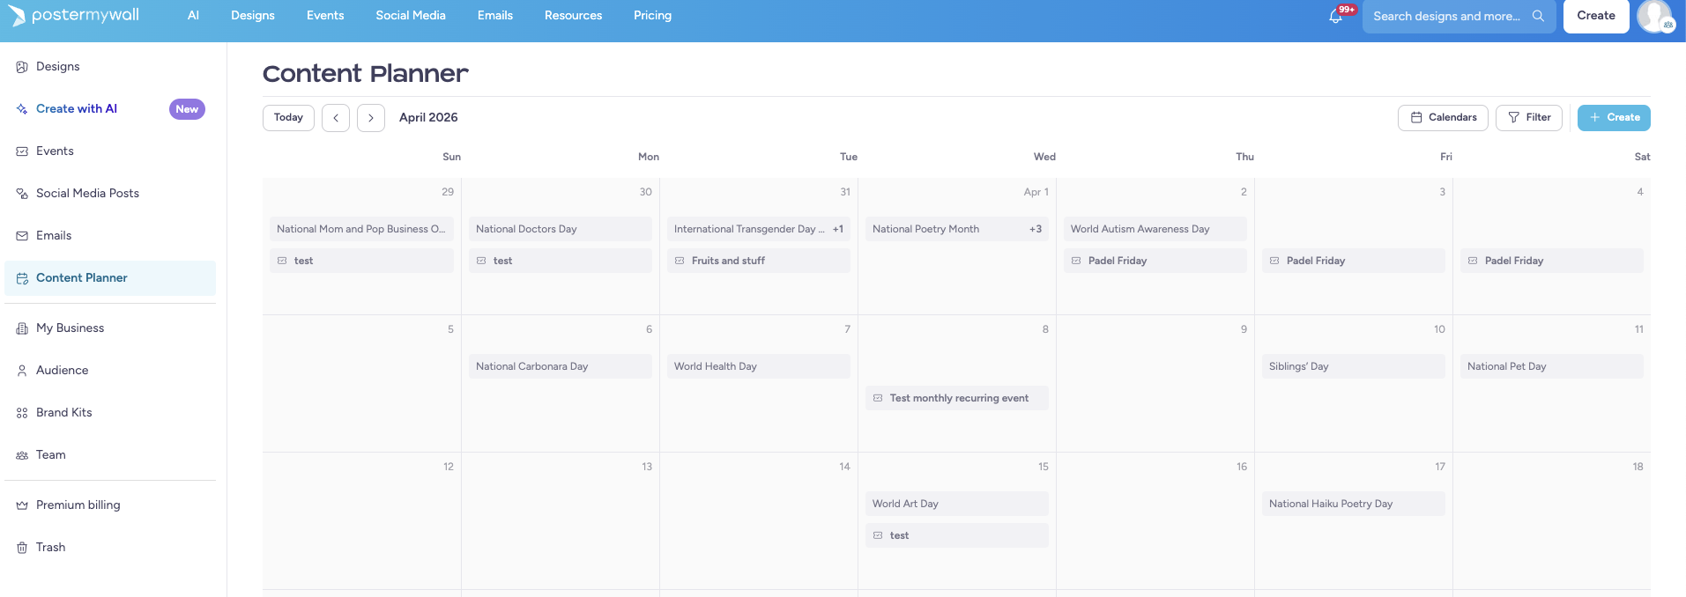Open Premium billing in sidebar
This screenshot has width=1686, height=597.
click(110, 505)
